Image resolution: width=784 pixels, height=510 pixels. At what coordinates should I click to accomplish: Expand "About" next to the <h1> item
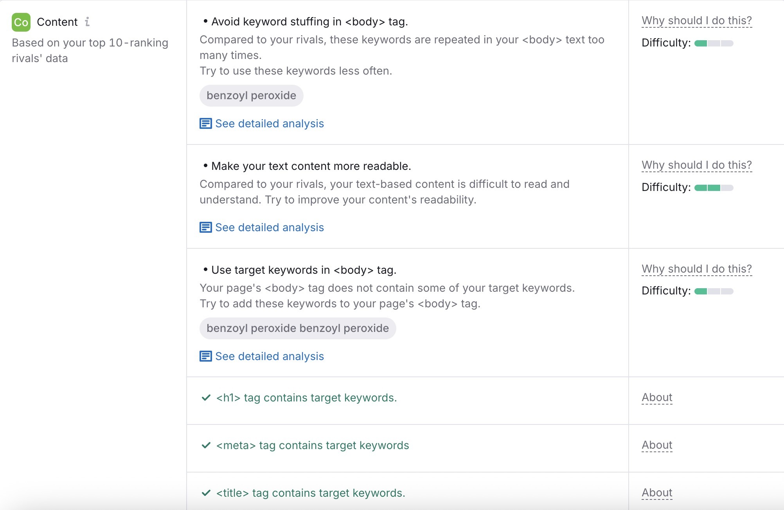point(656,397)
